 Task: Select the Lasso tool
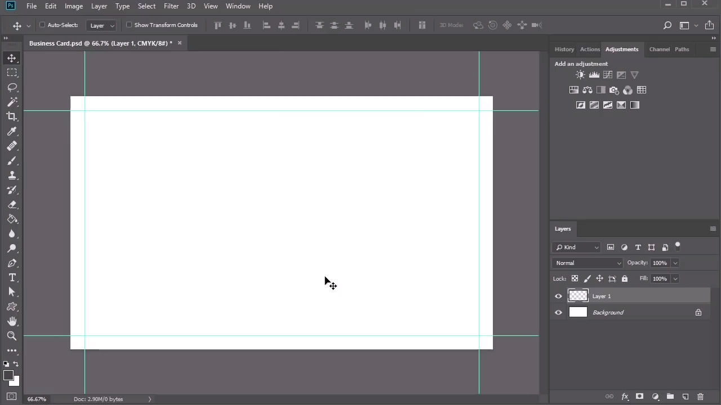pos(12,88)
